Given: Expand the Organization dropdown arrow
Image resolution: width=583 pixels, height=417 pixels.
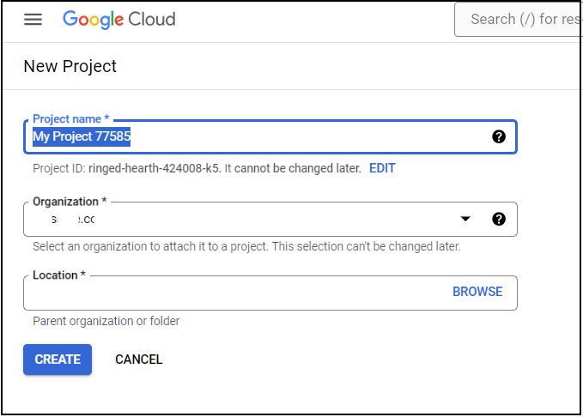Looking at the screenshot, I should click(465, 219).
